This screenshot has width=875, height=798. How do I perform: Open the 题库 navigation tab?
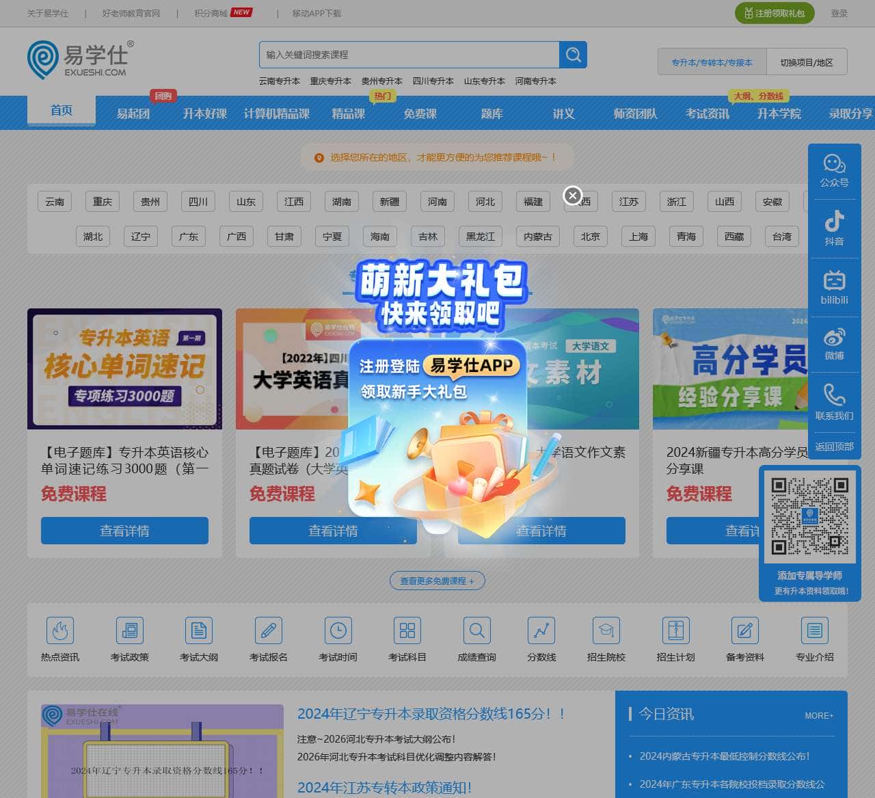coord(492,114)
